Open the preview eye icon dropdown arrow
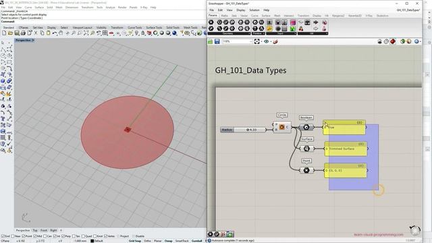This screenshot has width=432, height=243. 271,41
